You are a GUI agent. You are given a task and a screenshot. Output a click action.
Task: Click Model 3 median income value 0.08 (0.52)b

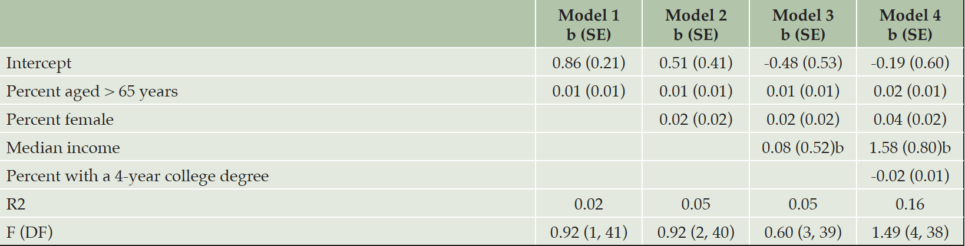pos(803,148)
